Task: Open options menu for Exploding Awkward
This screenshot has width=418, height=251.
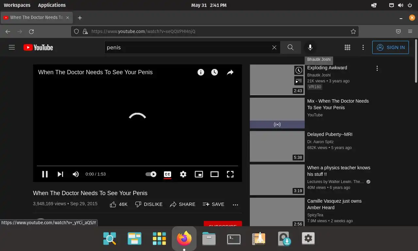Action: [x=377, y=68]
